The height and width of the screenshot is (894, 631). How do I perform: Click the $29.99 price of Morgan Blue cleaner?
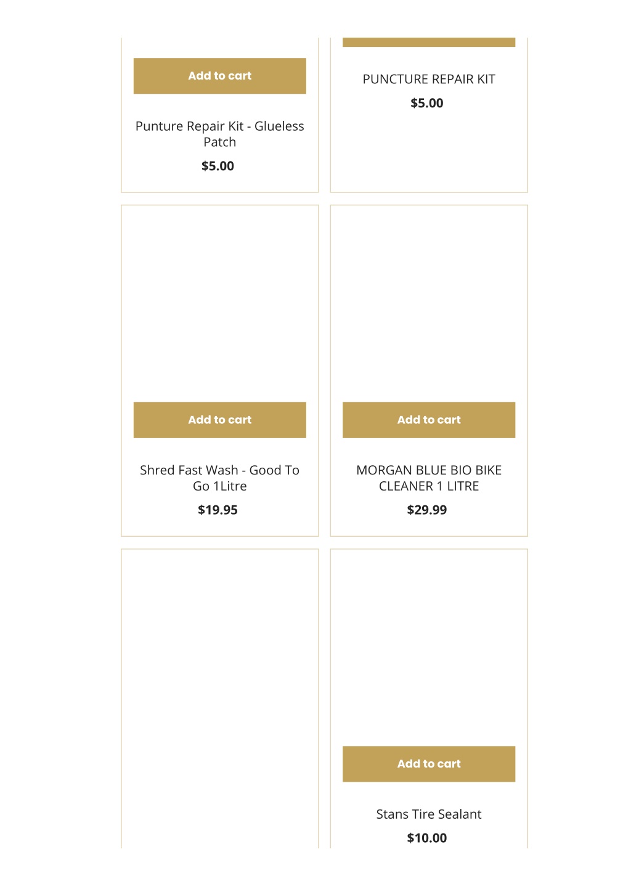427,510
